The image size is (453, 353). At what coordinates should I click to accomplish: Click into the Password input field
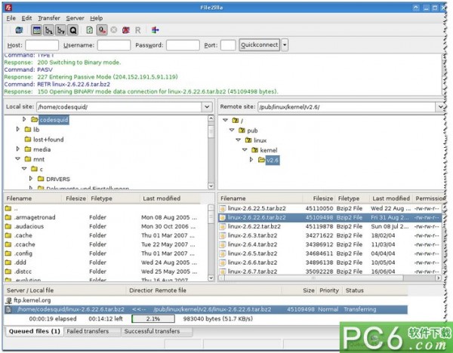(x=183, y=45)
